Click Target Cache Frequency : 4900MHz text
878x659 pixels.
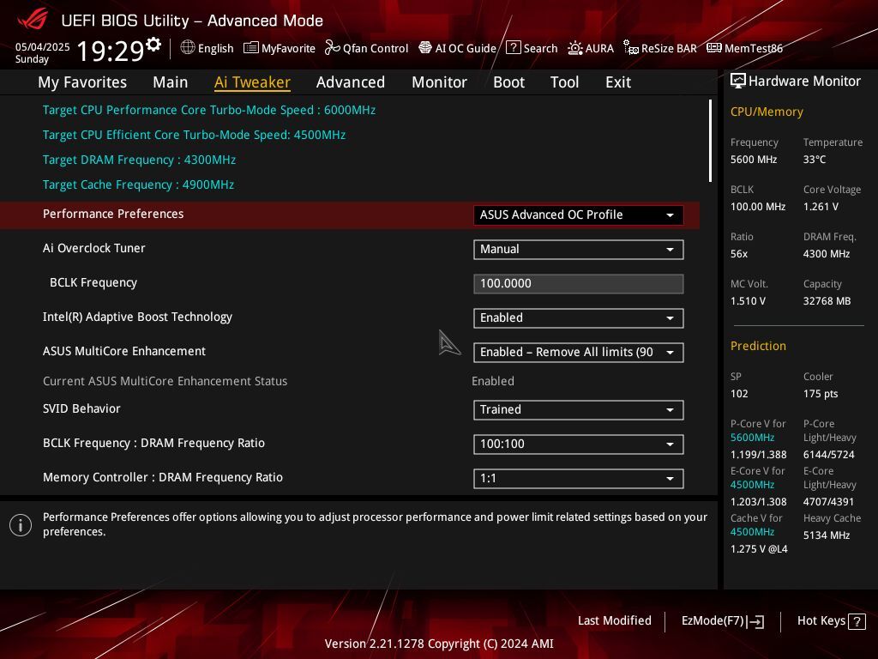tap(138, 185)
